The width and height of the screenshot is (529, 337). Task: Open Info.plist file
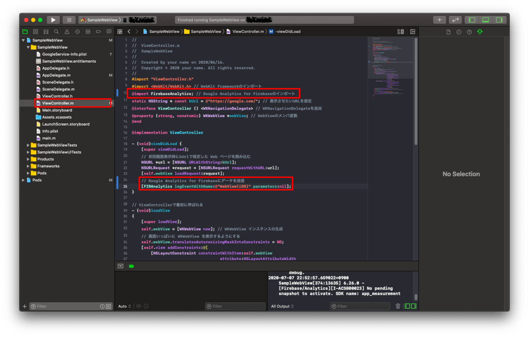[50, 131]
